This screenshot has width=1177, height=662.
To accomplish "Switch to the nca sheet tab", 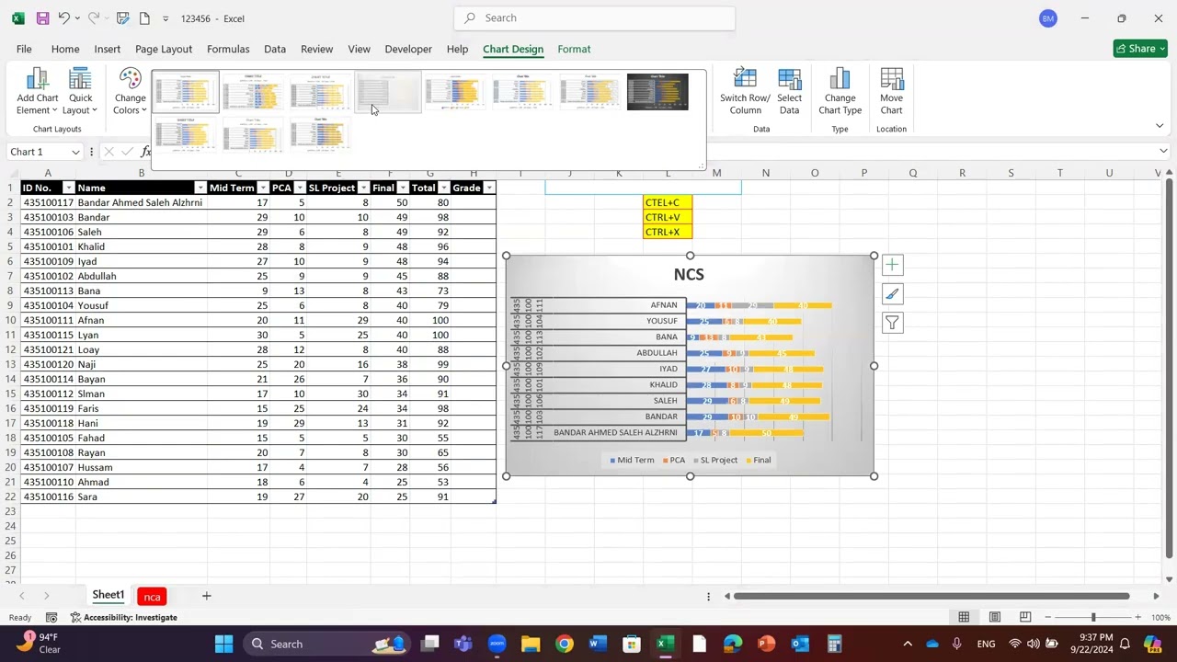I will [152, 597].
